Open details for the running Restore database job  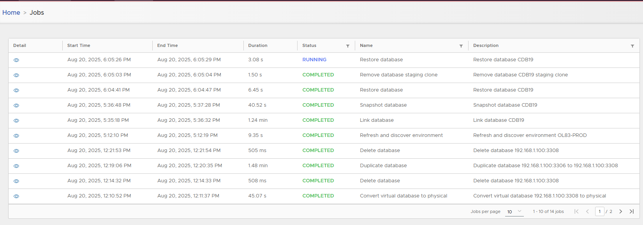coord(16,60)
